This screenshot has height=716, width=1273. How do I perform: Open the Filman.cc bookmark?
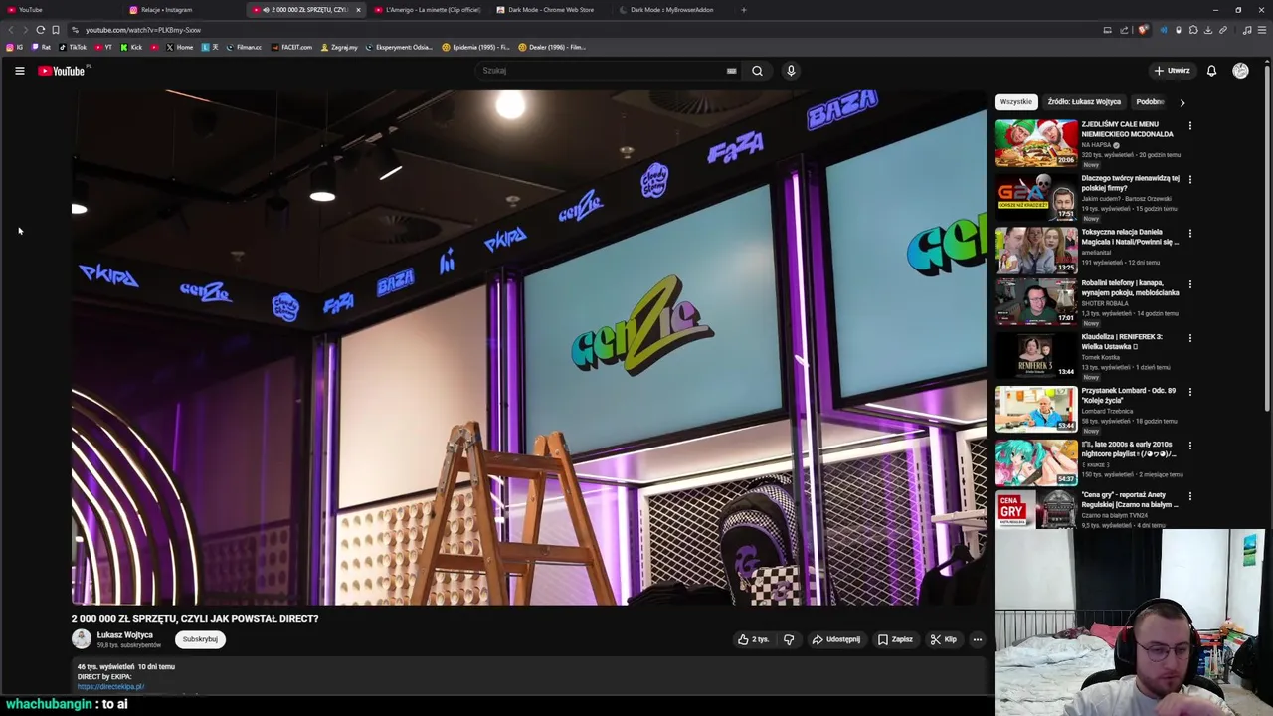point(244,47)
